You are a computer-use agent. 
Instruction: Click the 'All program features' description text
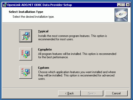(x=77, y=55)
